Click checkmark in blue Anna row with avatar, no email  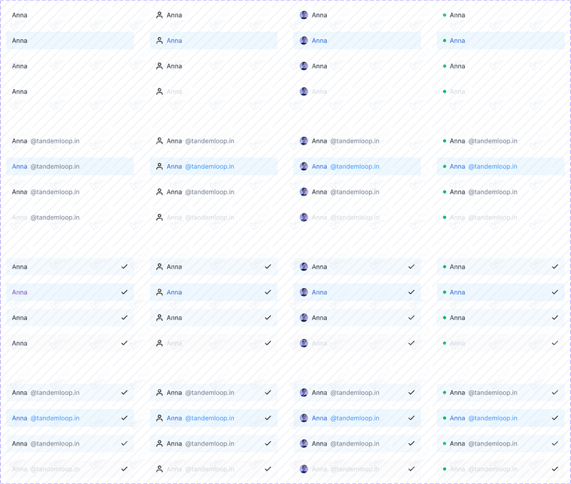coord(411,292)
